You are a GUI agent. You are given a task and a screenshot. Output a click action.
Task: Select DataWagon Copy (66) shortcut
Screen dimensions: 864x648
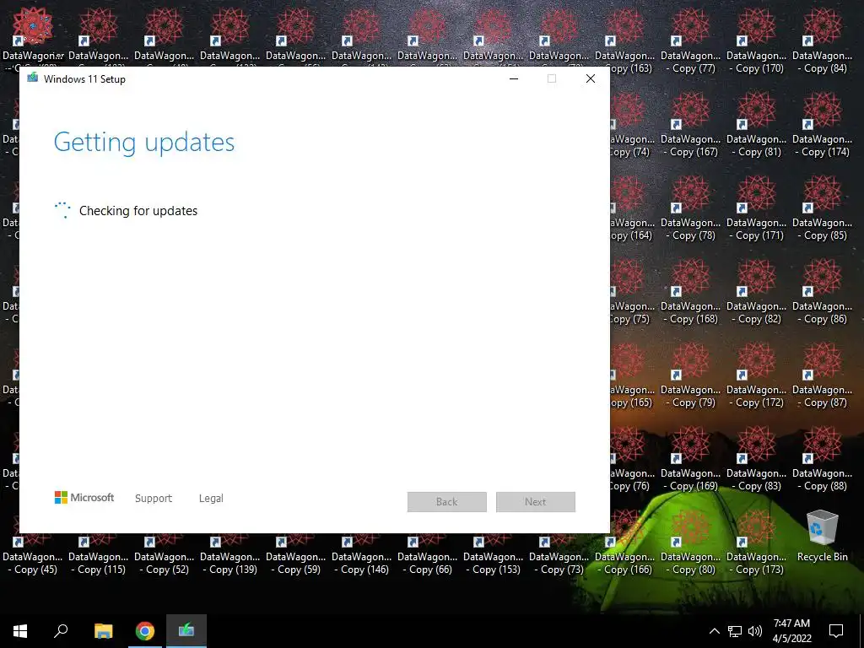click(428, 553)
